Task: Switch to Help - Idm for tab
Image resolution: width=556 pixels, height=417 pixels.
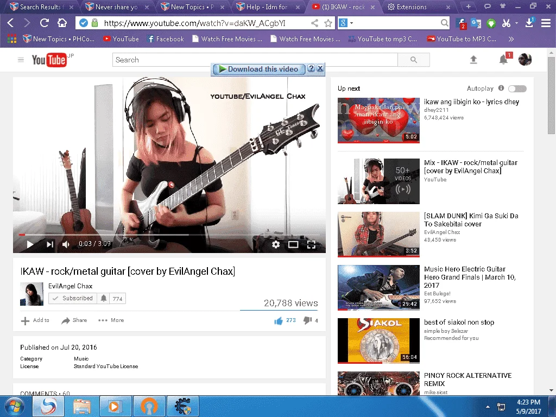Action: pyautogui.click(x=268, y=7)
